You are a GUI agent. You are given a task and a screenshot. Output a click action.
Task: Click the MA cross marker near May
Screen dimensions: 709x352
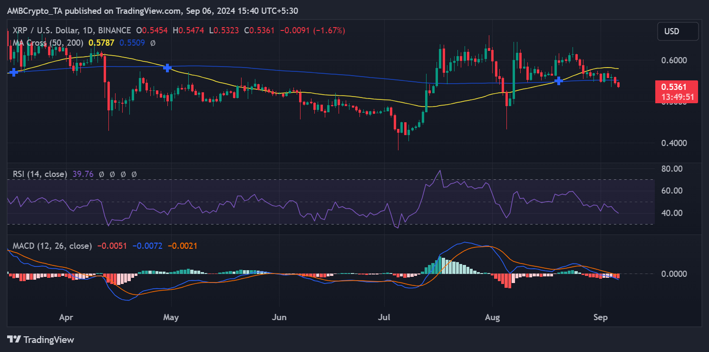click(167, 68)
